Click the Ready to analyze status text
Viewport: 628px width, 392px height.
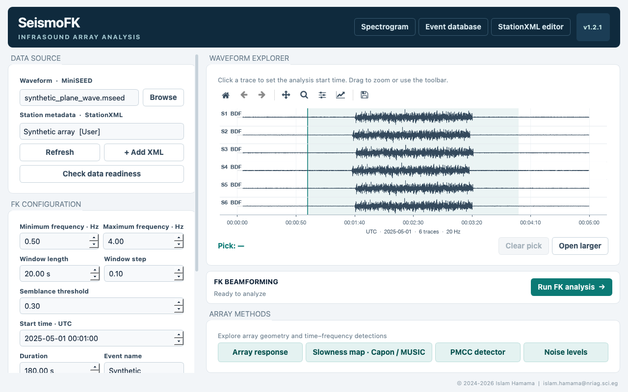point(240,294)
